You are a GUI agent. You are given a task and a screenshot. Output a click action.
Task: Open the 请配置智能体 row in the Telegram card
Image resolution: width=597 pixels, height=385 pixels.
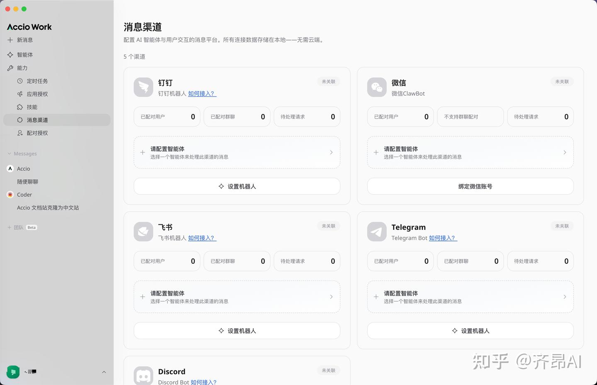(471, 297)
